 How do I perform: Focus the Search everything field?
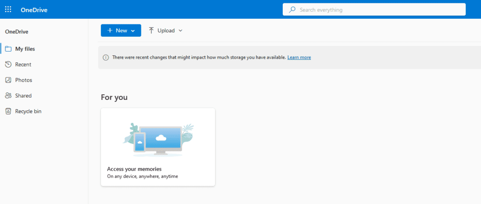click(376, 9)
